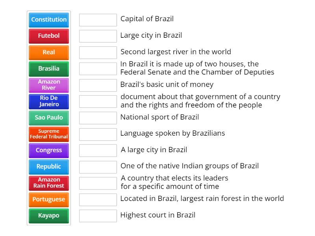Click the Portuguese language tile

[x=48, y=199]
